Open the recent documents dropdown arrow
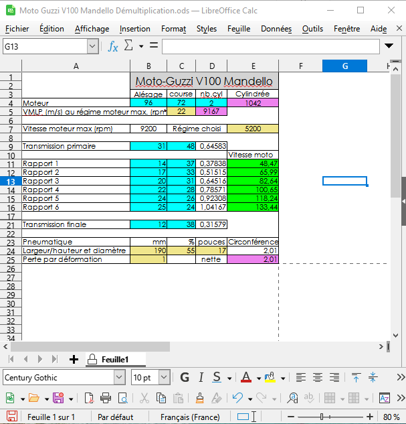406x424 pixels. pyautogui.click(x=47, y=399)
